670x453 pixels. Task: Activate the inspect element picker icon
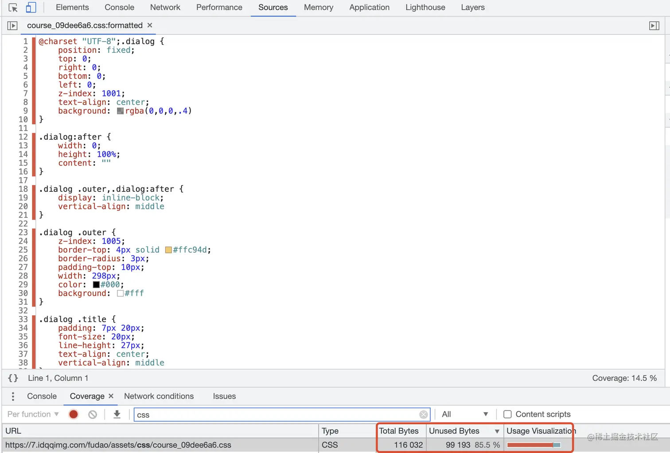(x=13, y=8)
